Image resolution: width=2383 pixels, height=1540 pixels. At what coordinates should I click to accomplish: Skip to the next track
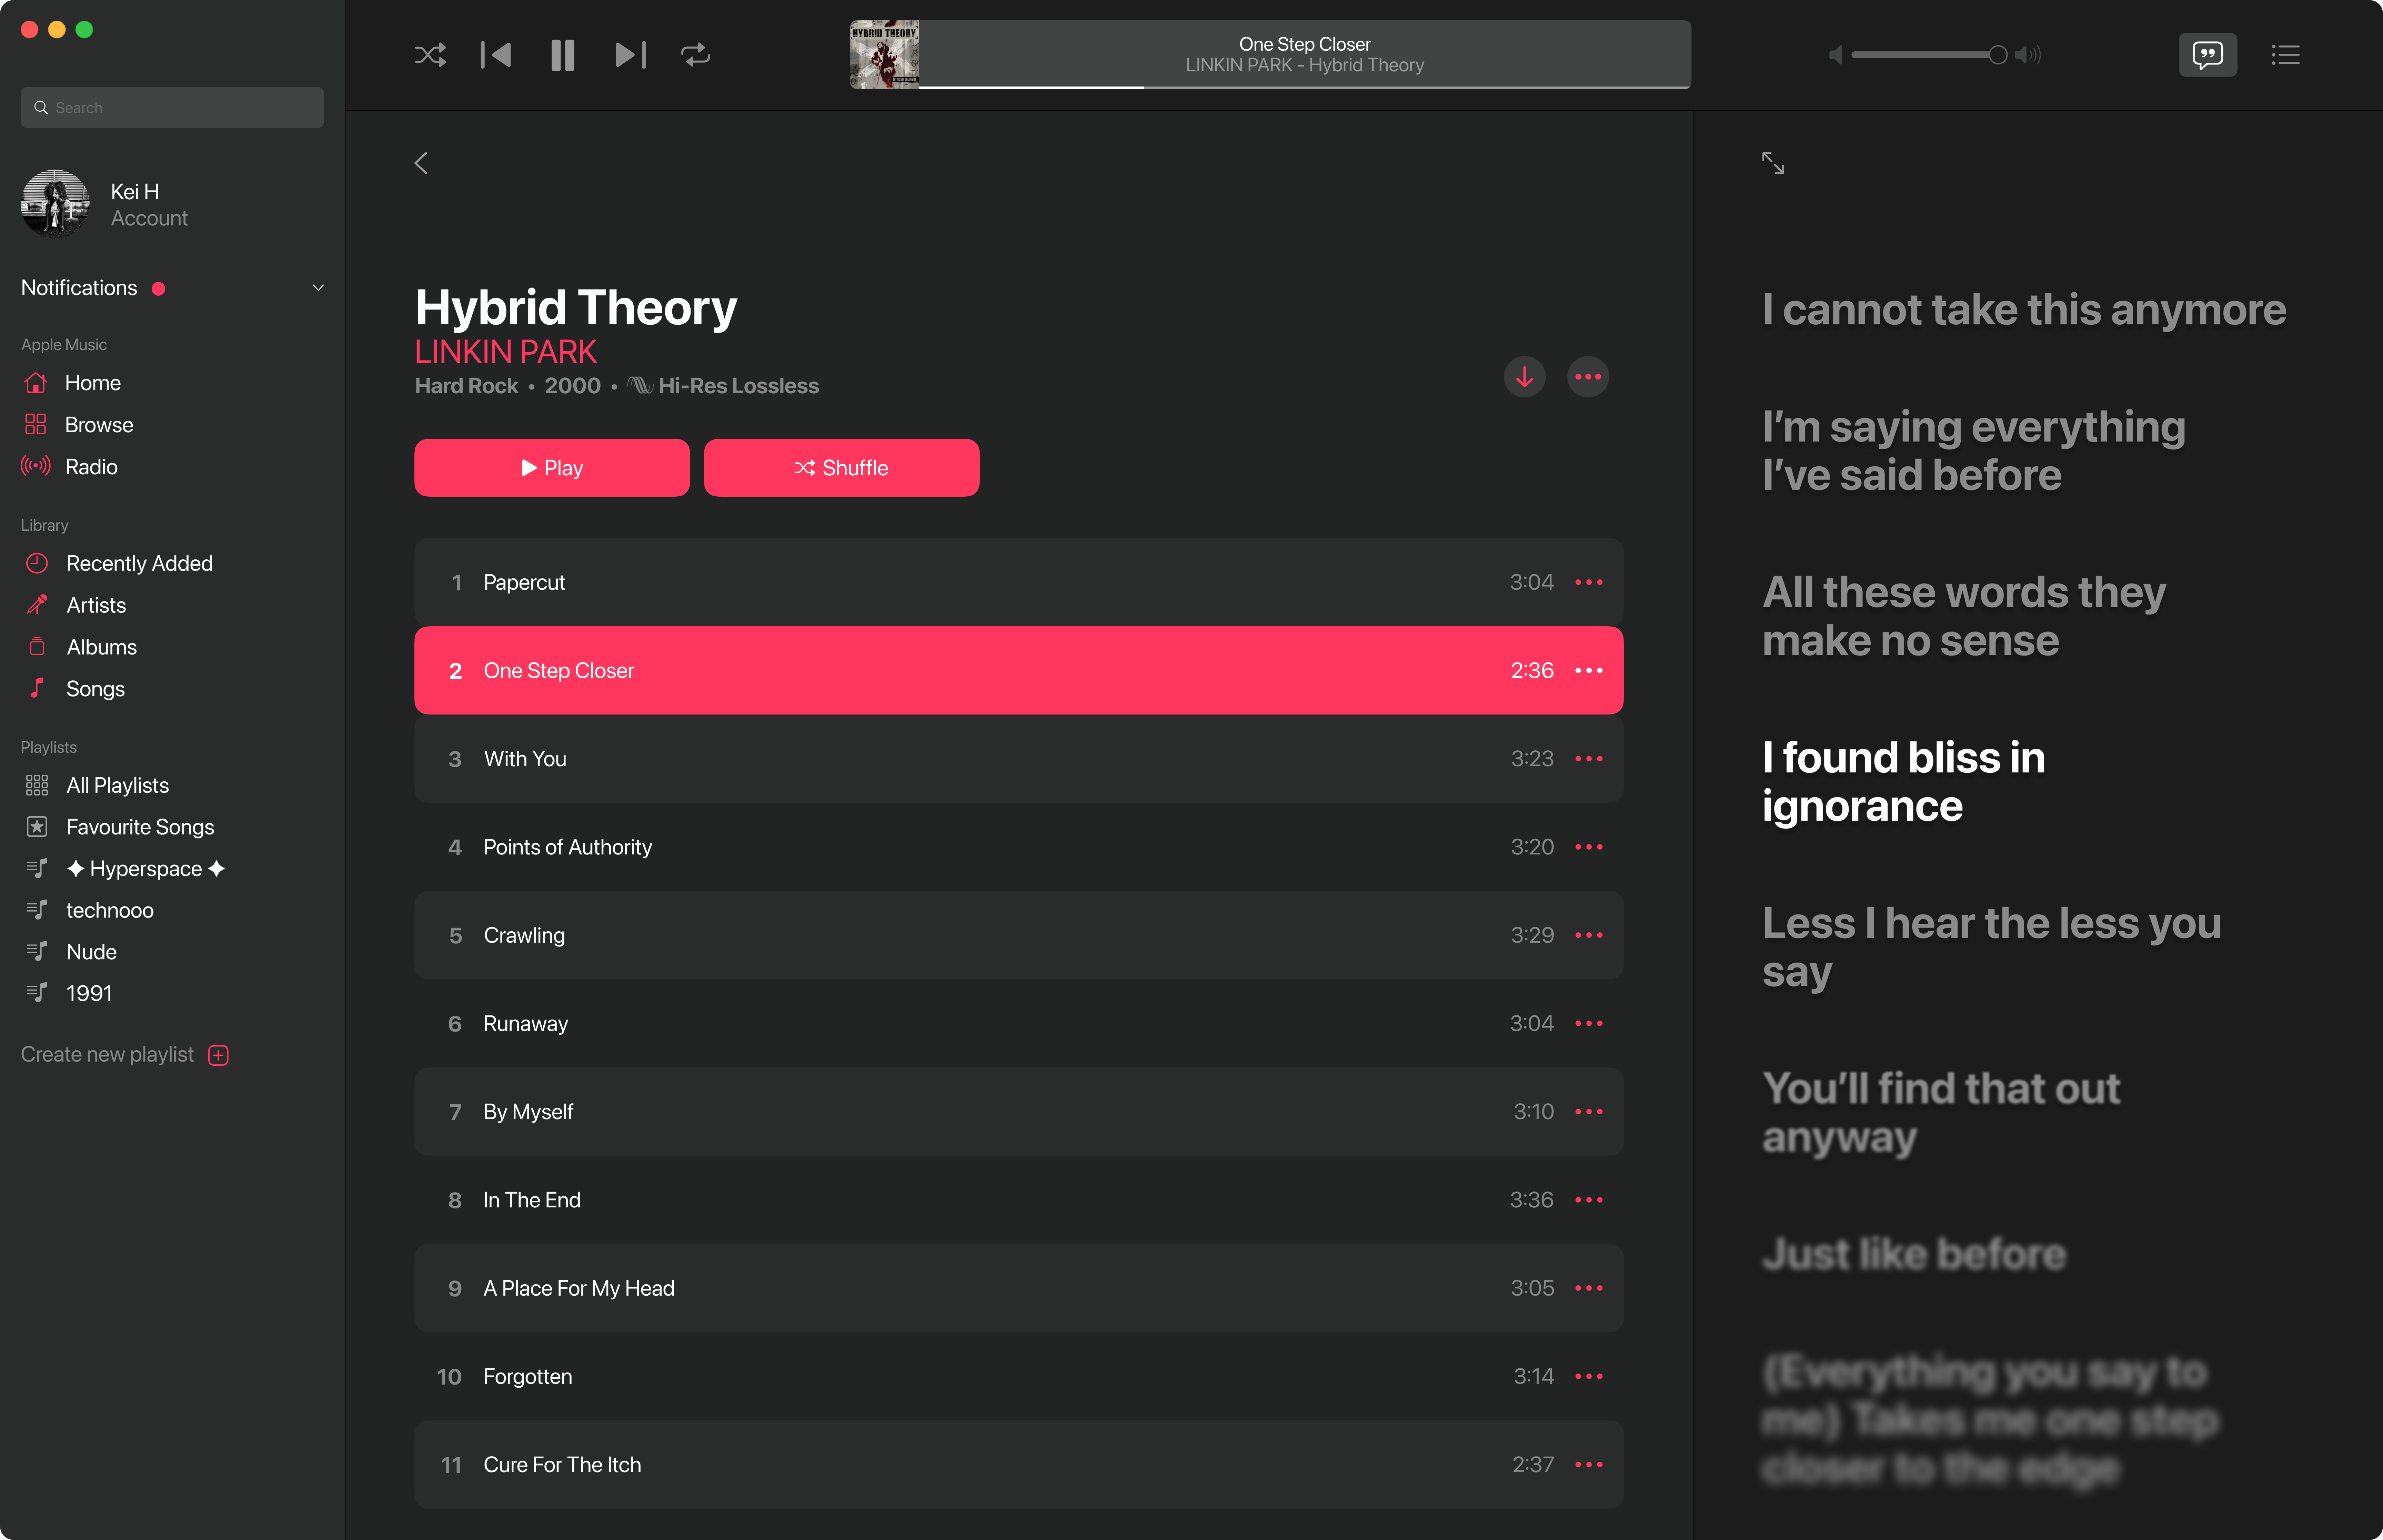tap(630, 55)
